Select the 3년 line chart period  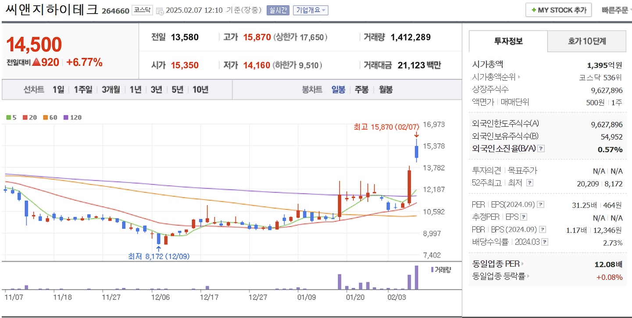tap(156, 89)
